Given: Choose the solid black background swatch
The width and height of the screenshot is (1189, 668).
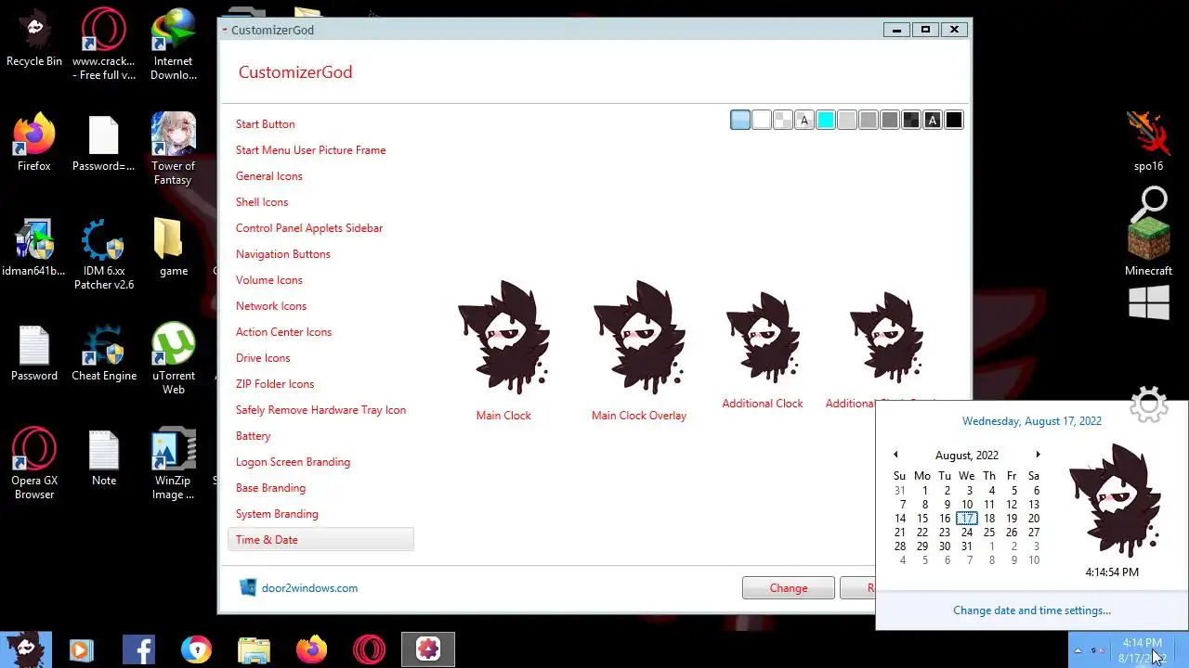Looking at the screenshot, I should pos(954,120).
